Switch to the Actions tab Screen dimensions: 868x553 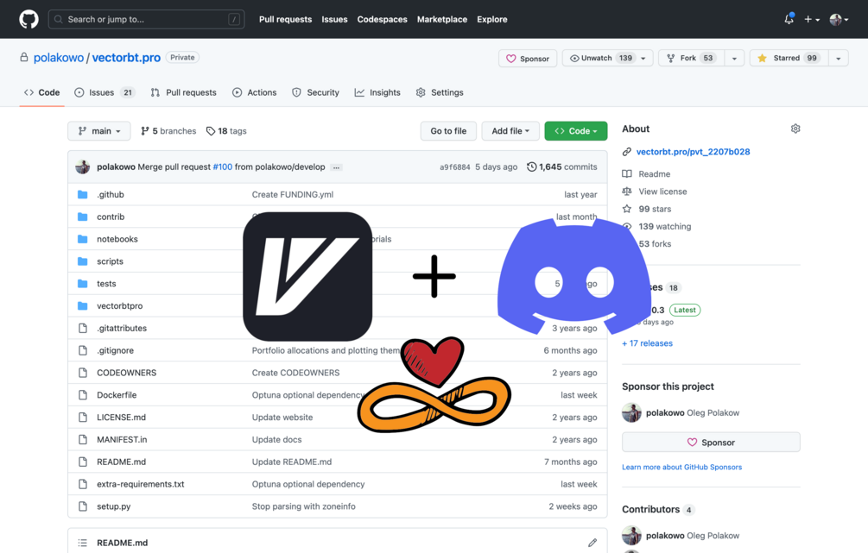254,92
